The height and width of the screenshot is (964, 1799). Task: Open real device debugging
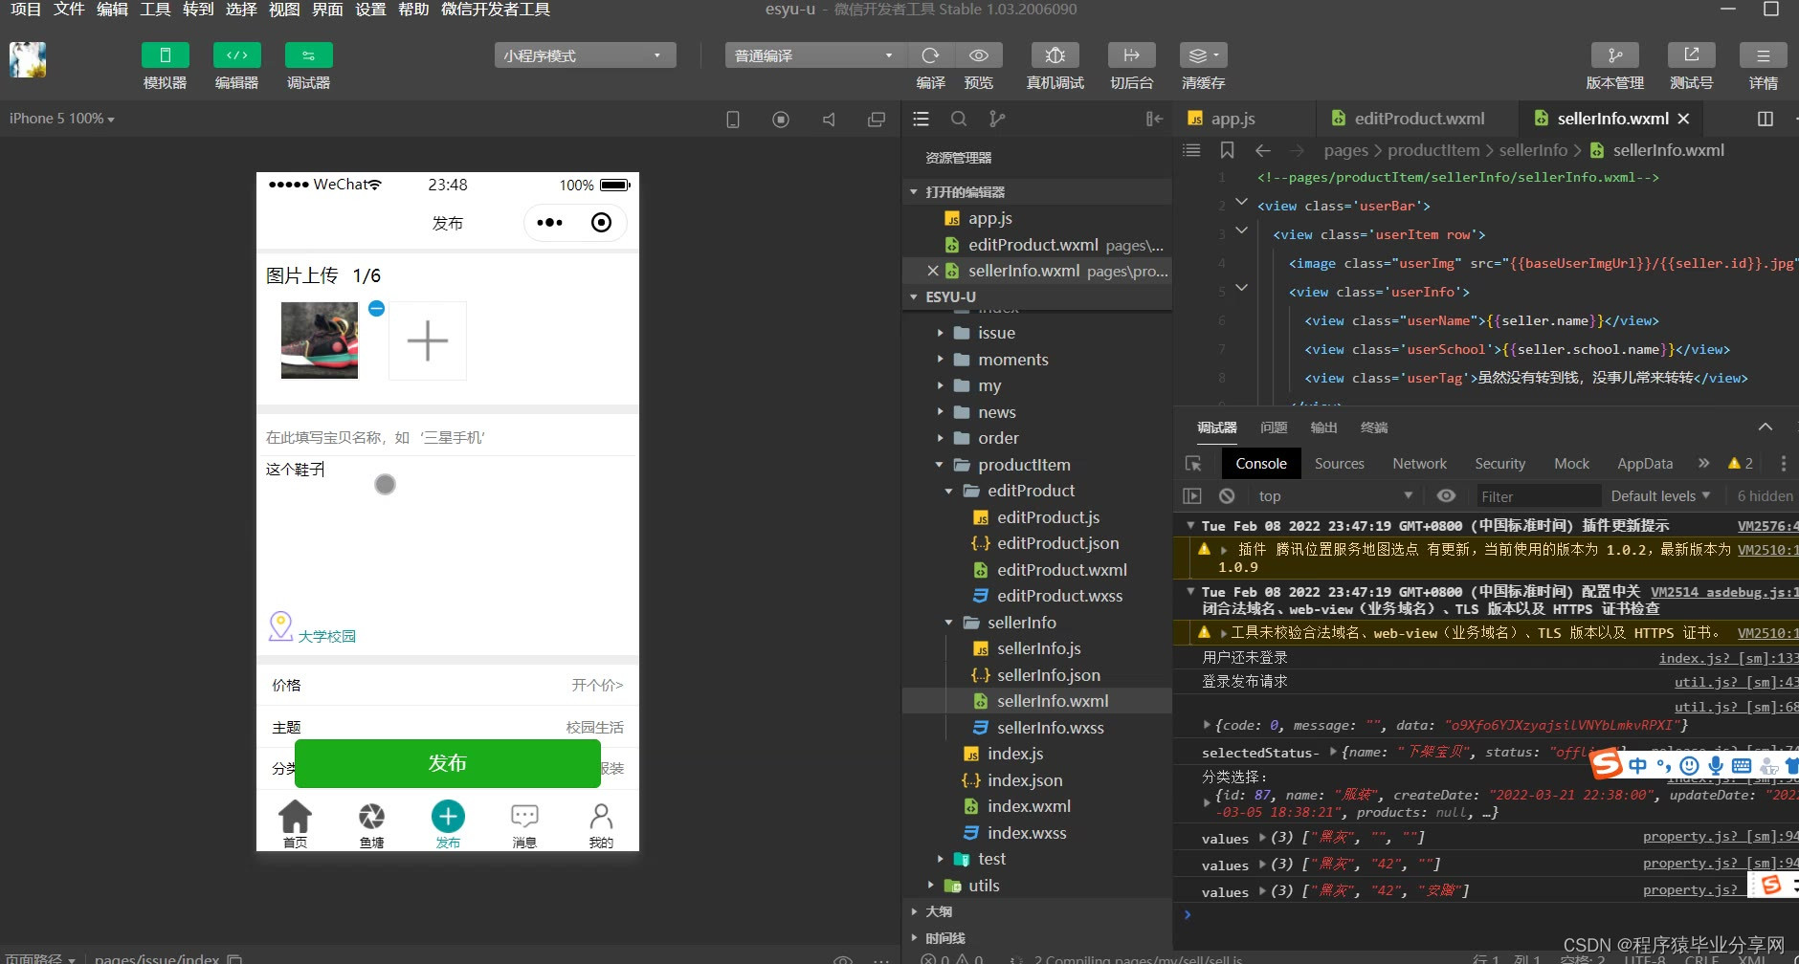click(x=1055, y=55)
